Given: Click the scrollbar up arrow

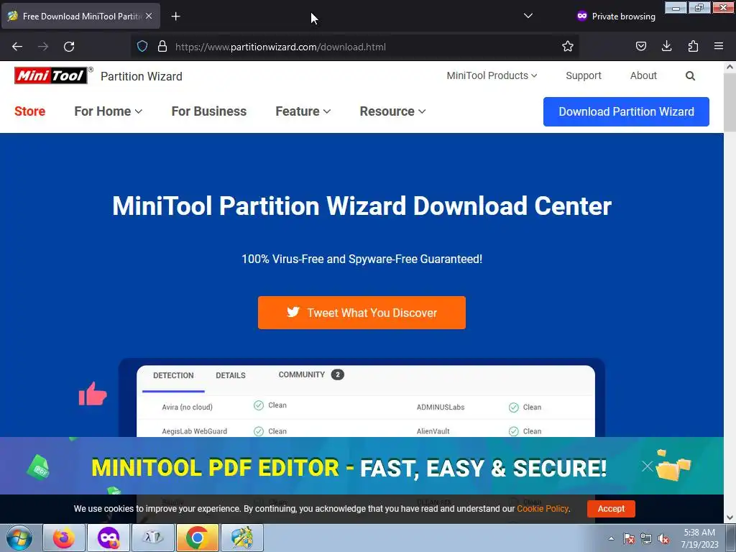Looking at the screenshot, I should [x=730, y=67].
